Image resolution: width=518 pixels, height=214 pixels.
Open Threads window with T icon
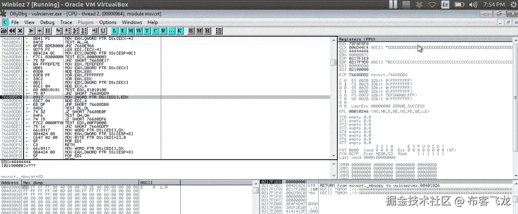pos(147,31)
